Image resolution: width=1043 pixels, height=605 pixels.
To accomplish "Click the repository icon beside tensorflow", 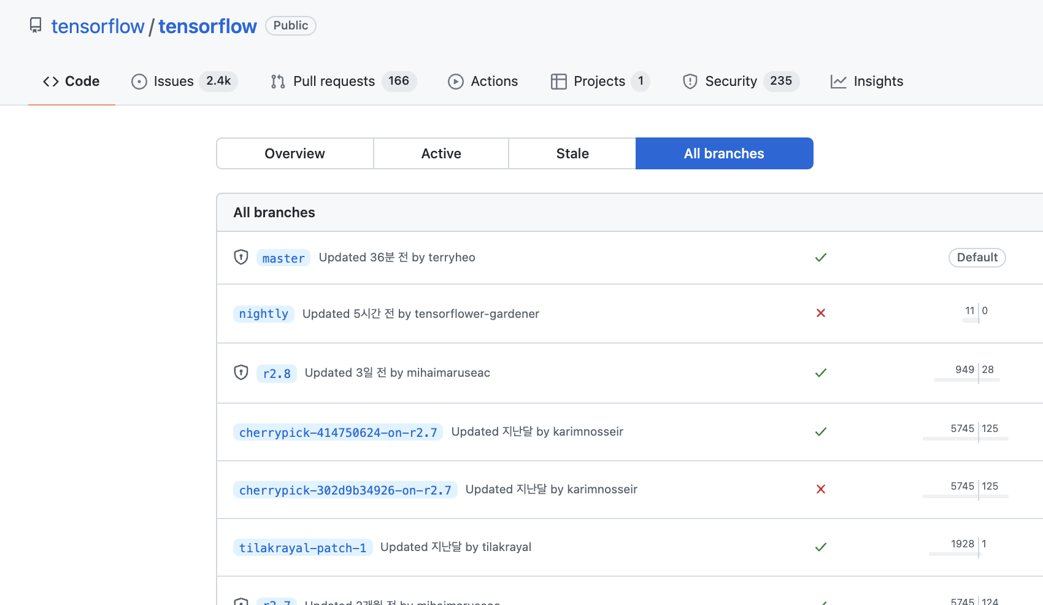I will 36,26.
